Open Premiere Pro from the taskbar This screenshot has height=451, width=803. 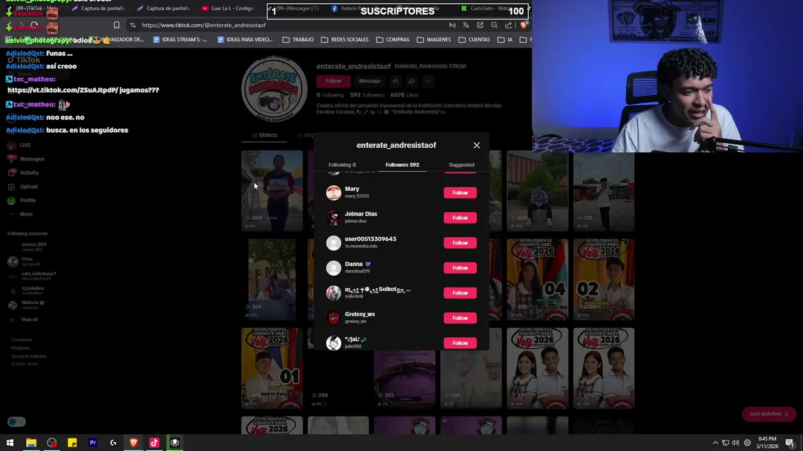click(93, 443)
